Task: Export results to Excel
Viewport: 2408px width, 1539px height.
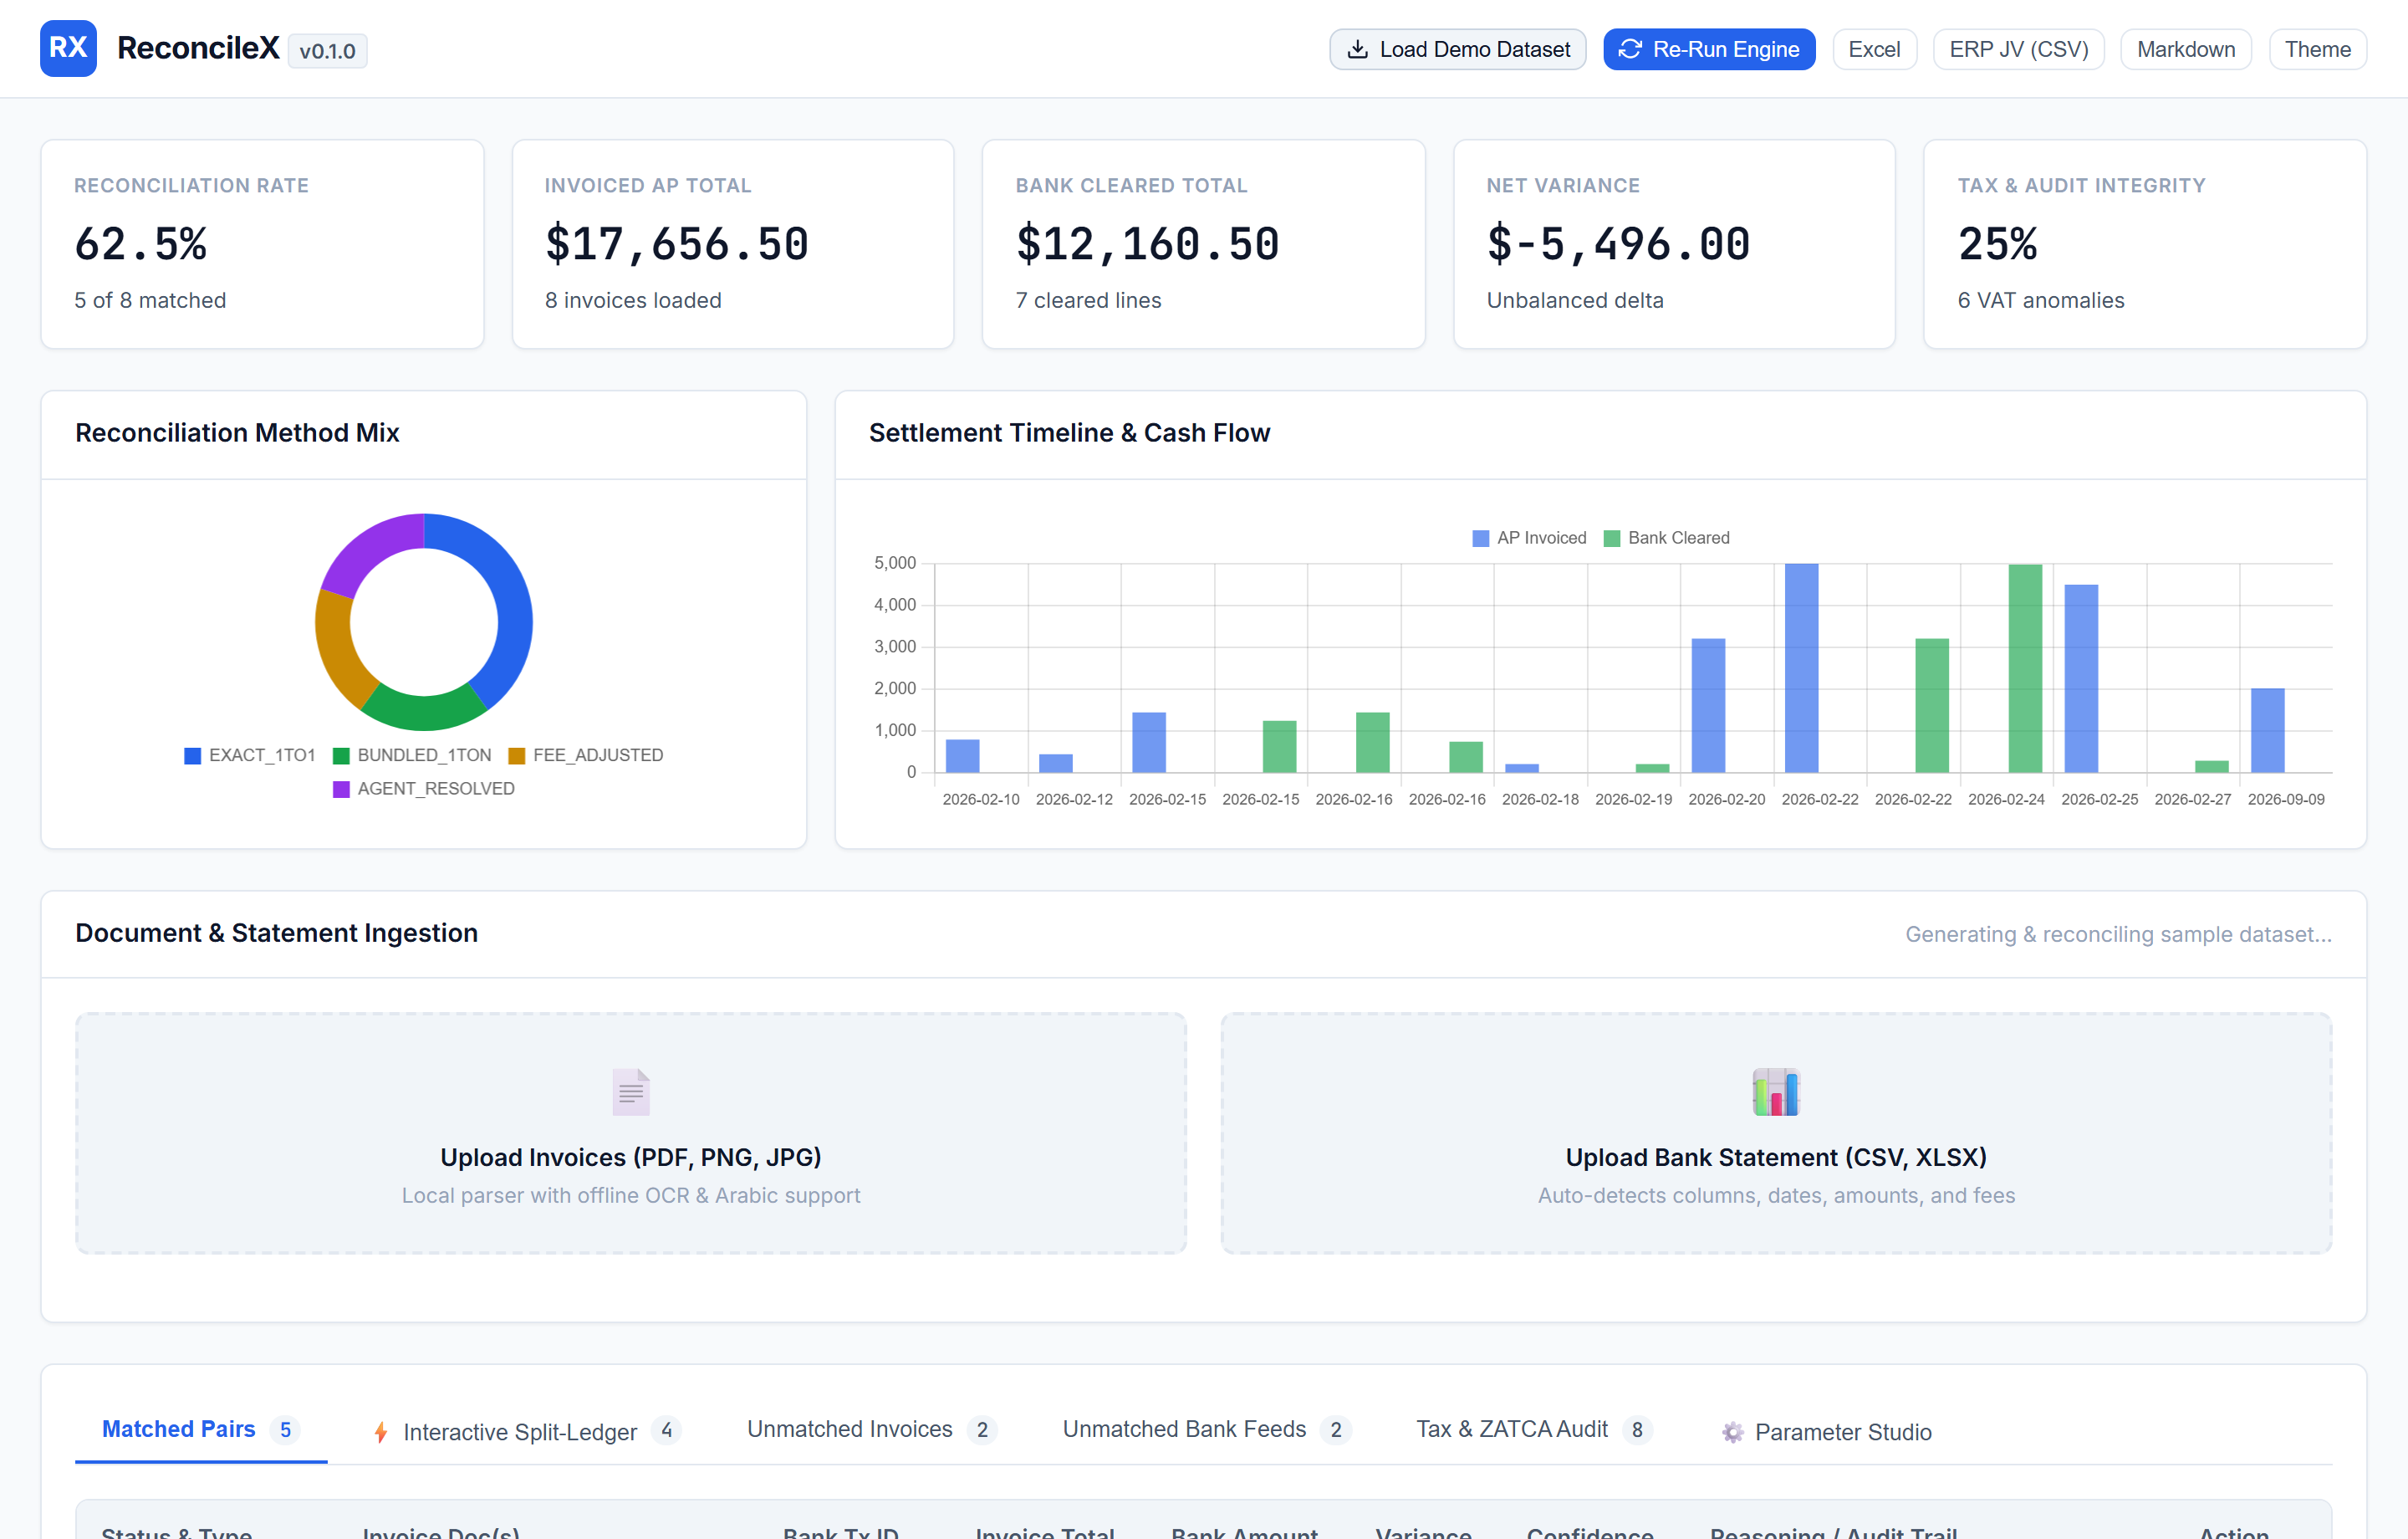Action: coord(1874,49)
